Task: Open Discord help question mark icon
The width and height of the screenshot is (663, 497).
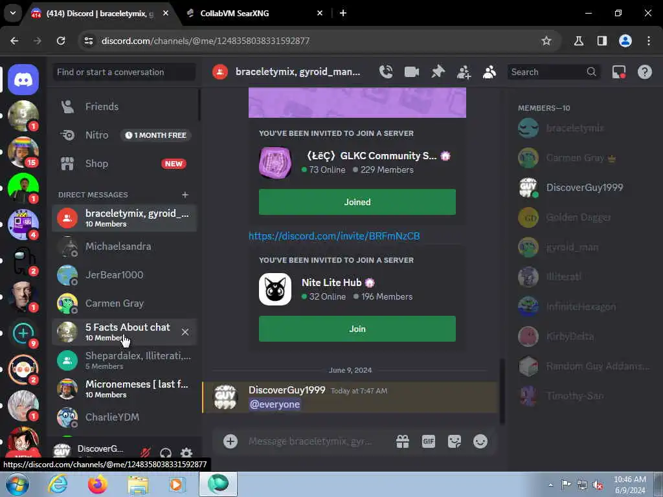Action: (x=644, y=72)
